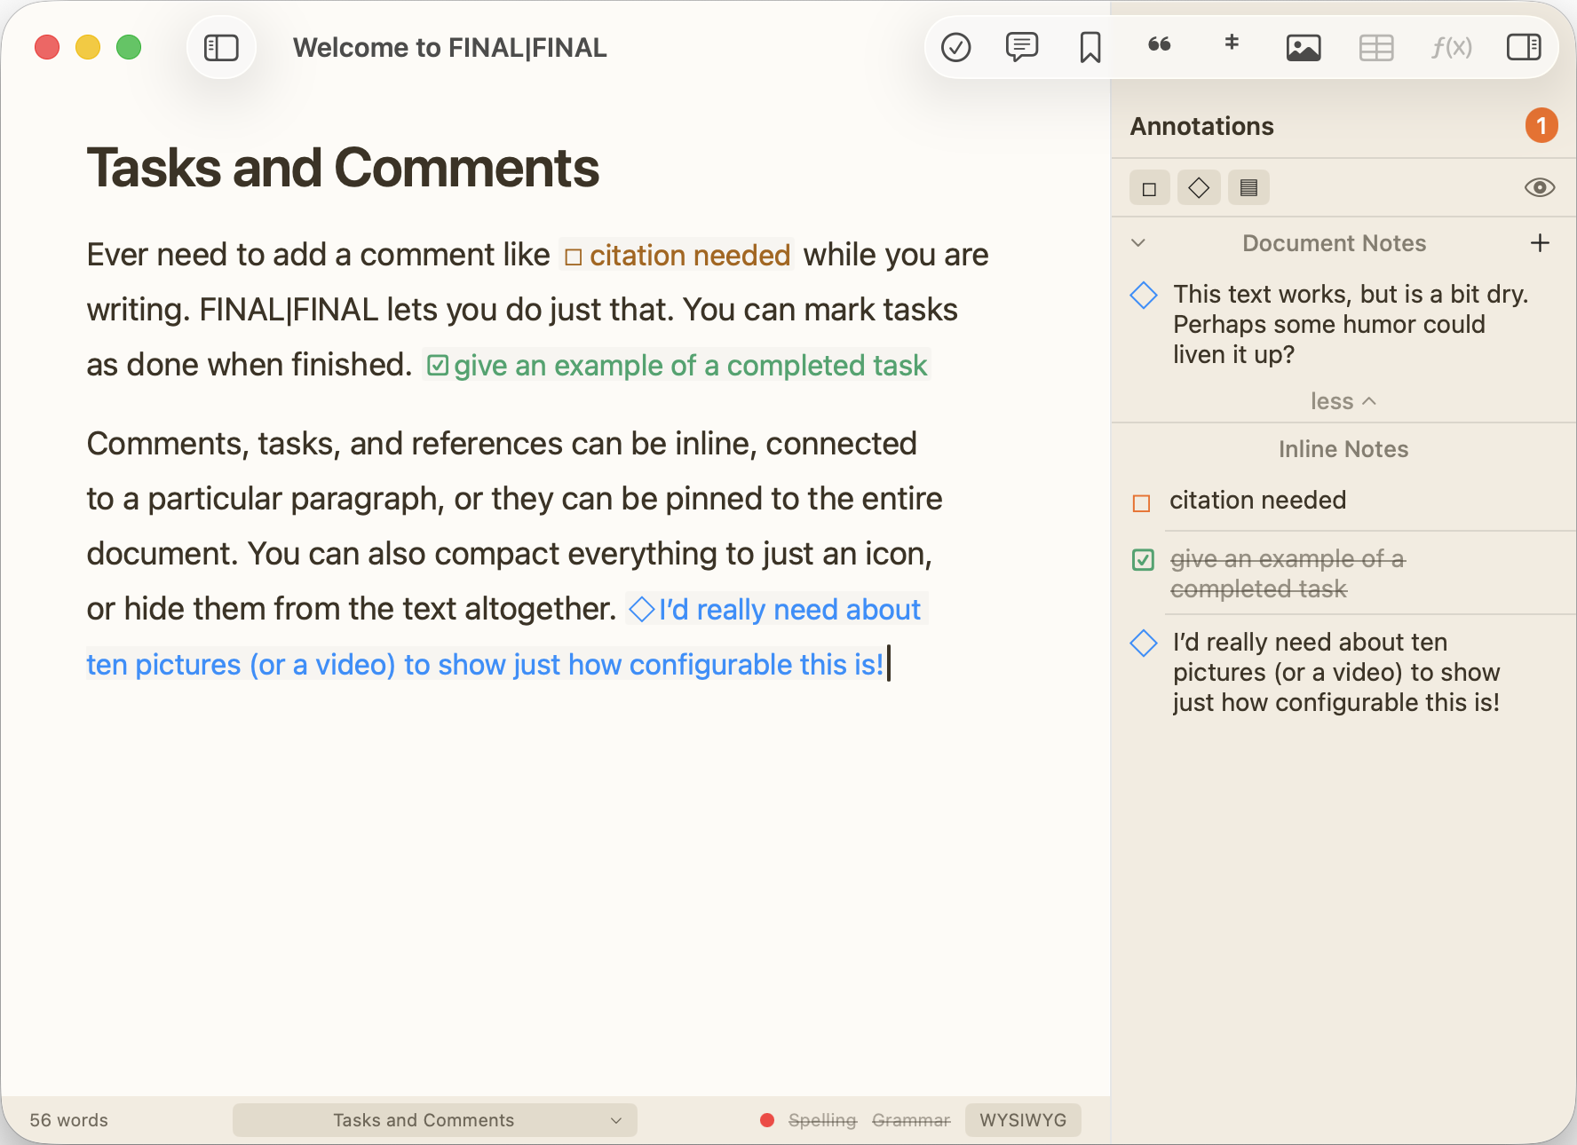Insert an image from toolbar

(1304, 47)
